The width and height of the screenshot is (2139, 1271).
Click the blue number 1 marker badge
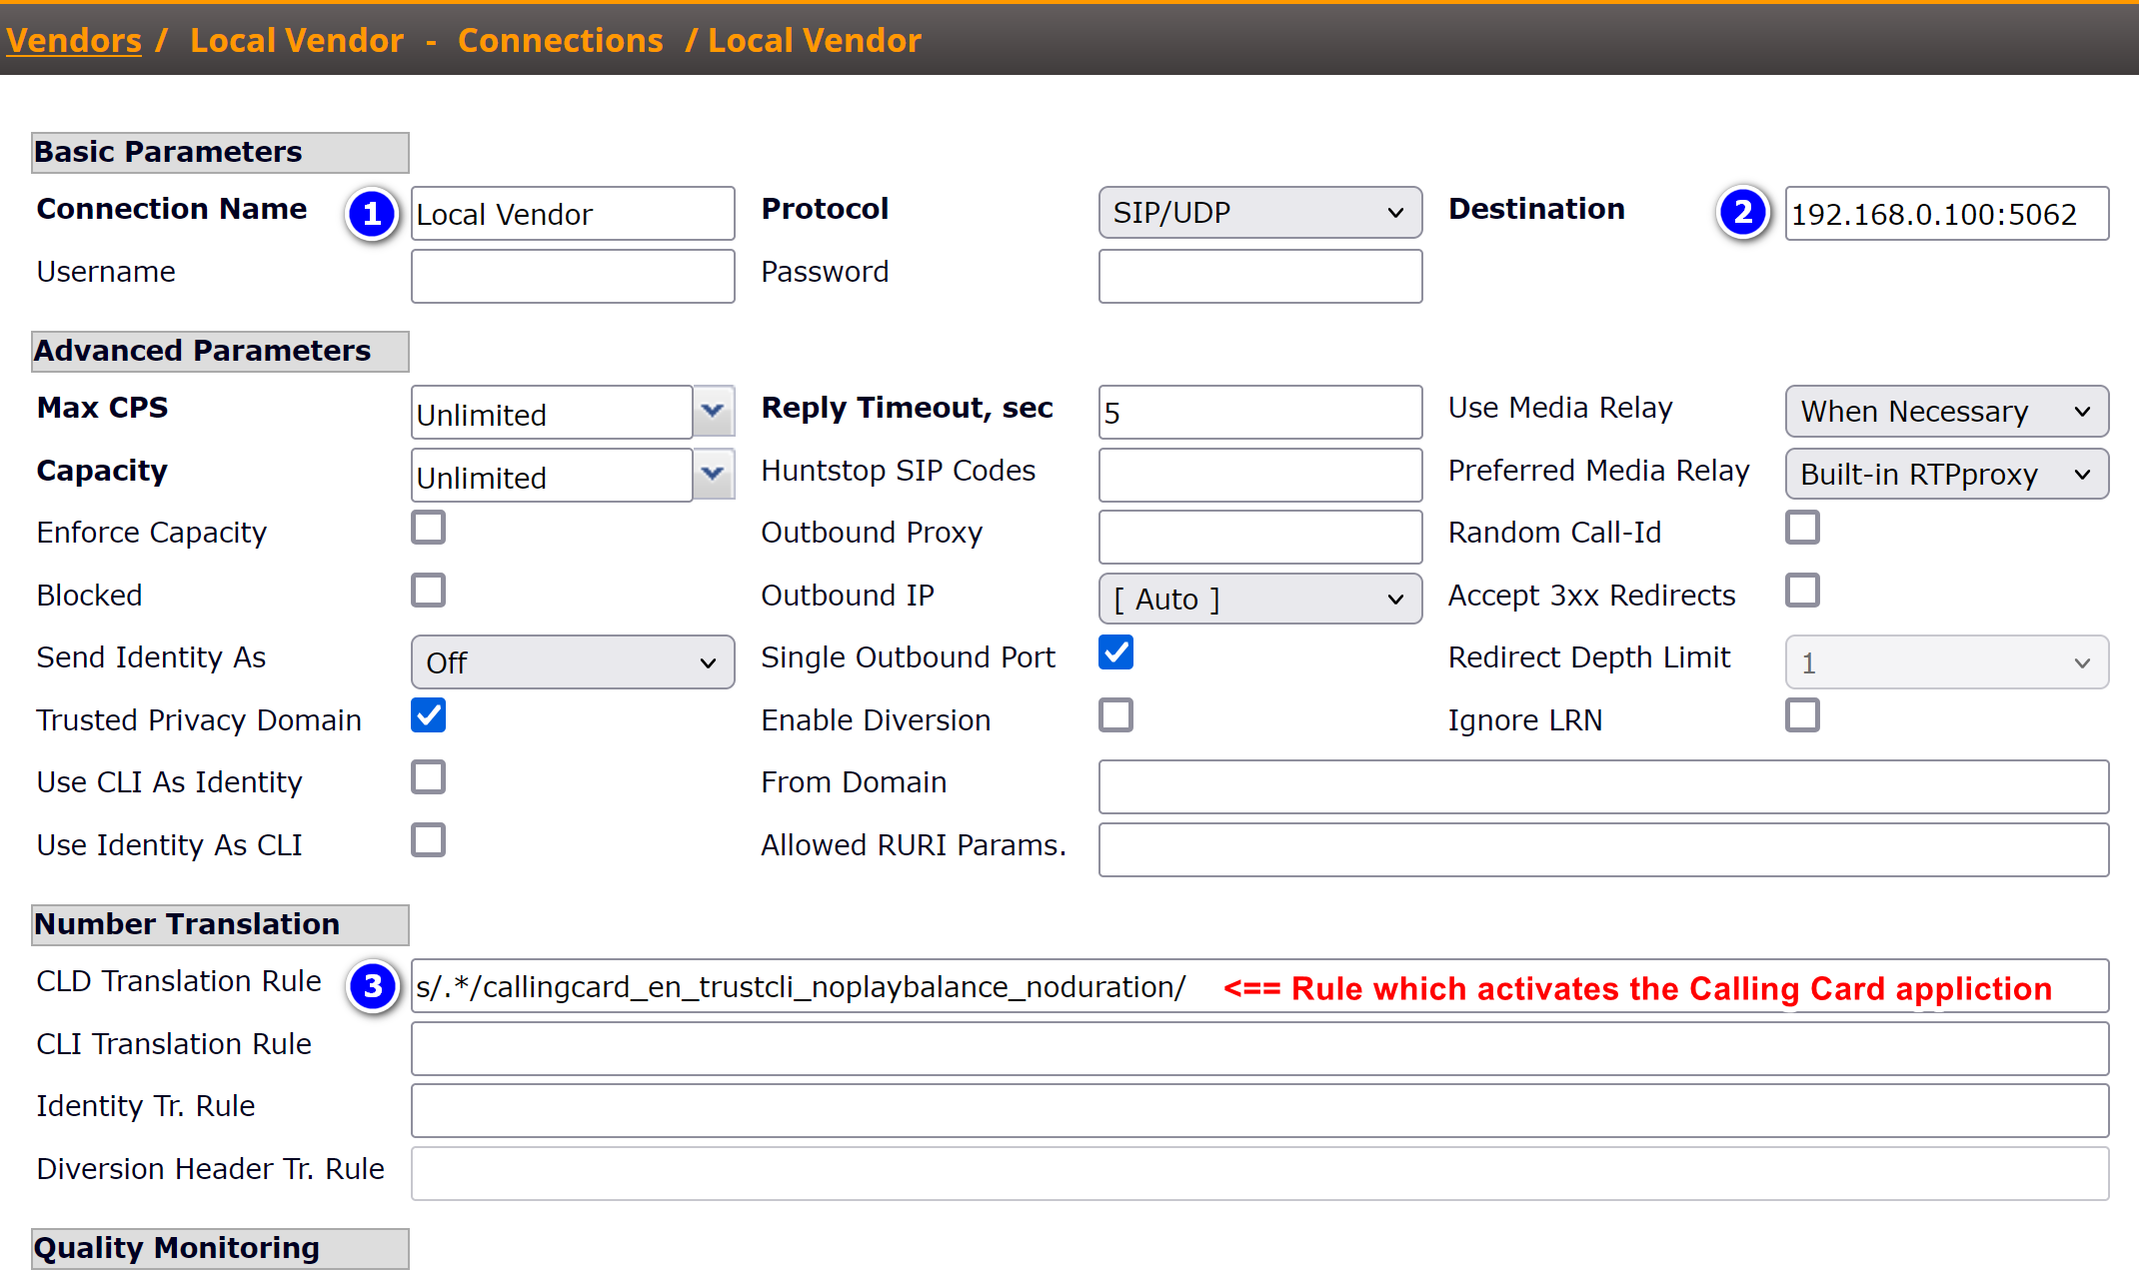372,214
